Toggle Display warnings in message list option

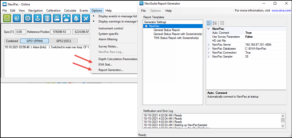point(118,22)
